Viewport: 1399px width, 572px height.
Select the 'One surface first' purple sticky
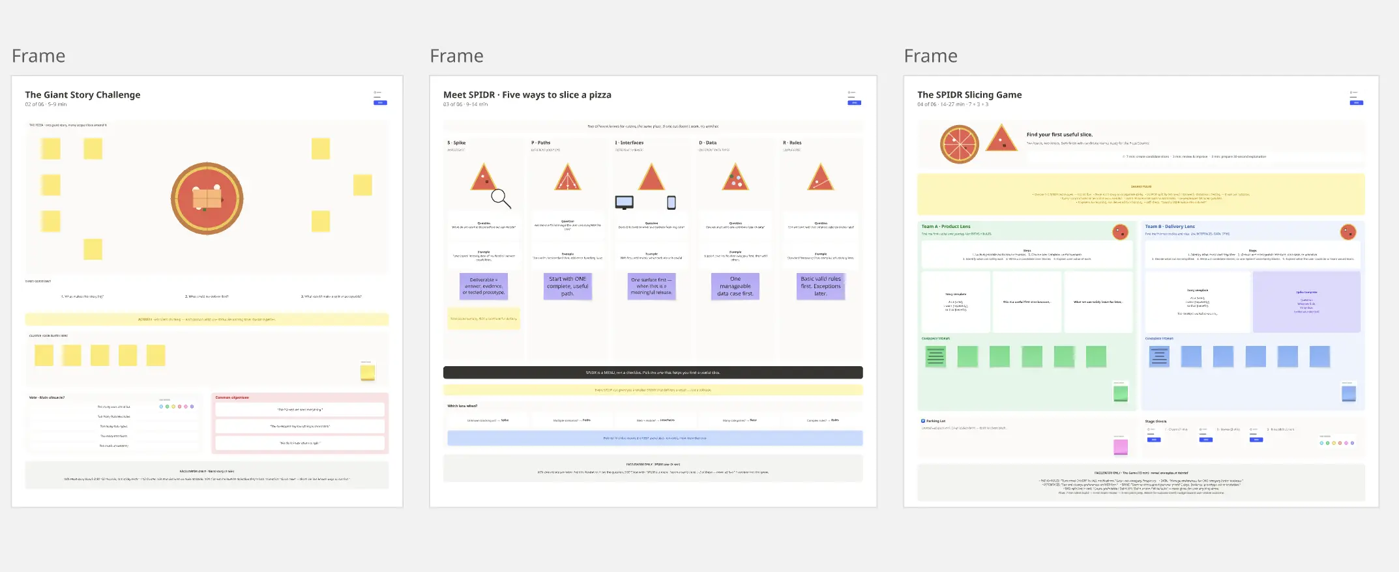[651, 287]
